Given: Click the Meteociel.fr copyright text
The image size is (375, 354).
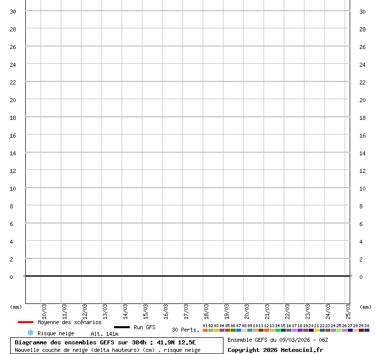Looking at the screenshot, I should tap(275, 350).
